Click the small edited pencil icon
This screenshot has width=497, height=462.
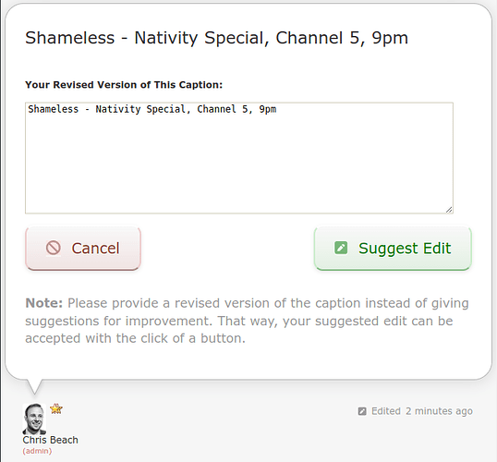[362, 411]
